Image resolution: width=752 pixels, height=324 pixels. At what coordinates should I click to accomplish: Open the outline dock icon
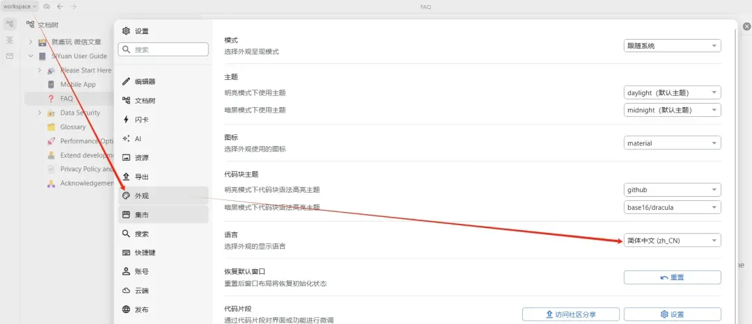(10, 40)
